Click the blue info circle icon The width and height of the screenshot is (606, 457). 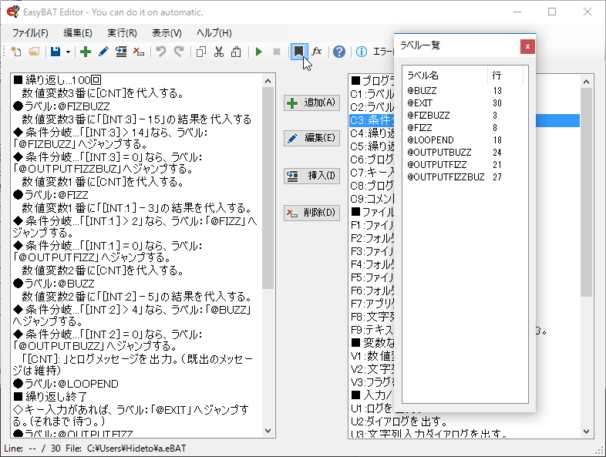pos(362,52)
